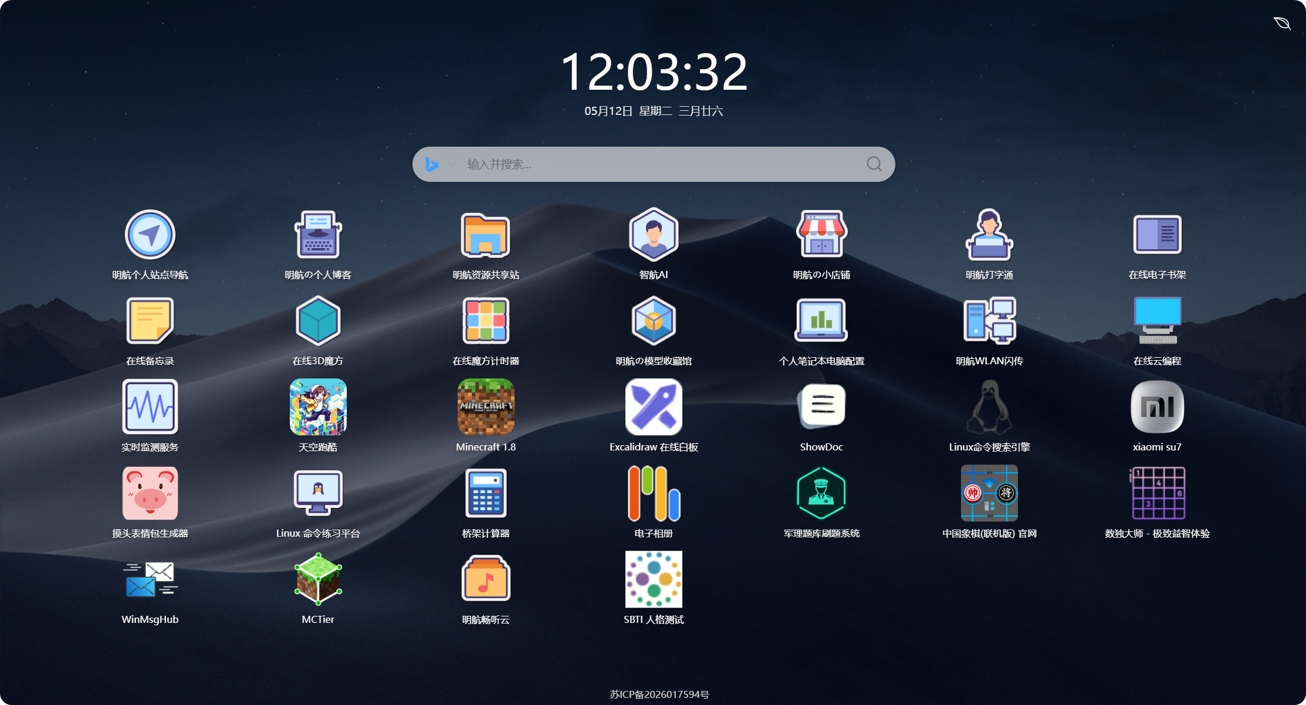Open the 在线备忘录 sticky note icon

[x=150, y=321]
